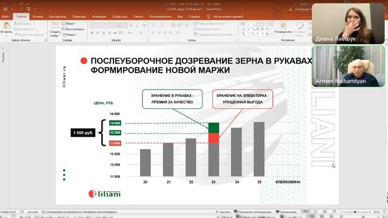Switch to Review (Рецензирование) tab

tap(160, 16)
